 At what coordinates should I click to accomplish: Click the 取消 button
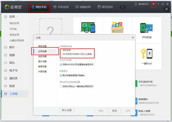(114, 111)
